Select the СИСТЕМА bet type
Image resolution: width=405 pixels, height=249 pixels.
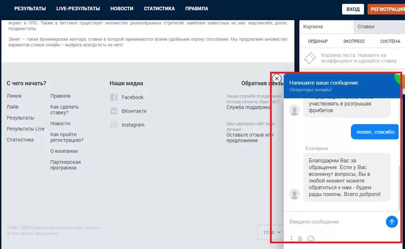(390, 41)
